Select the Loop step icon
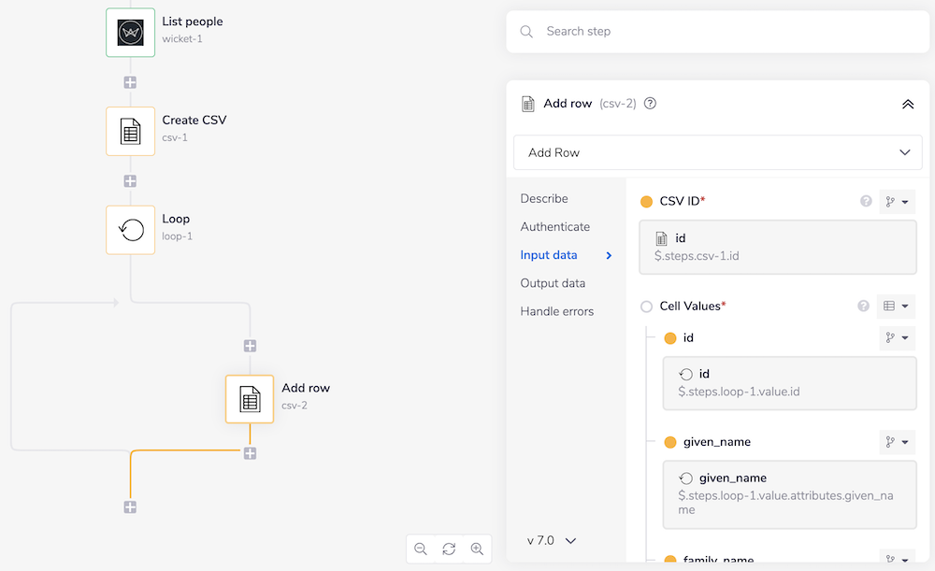This screenshot has height=571, width=935. point(130,230)
